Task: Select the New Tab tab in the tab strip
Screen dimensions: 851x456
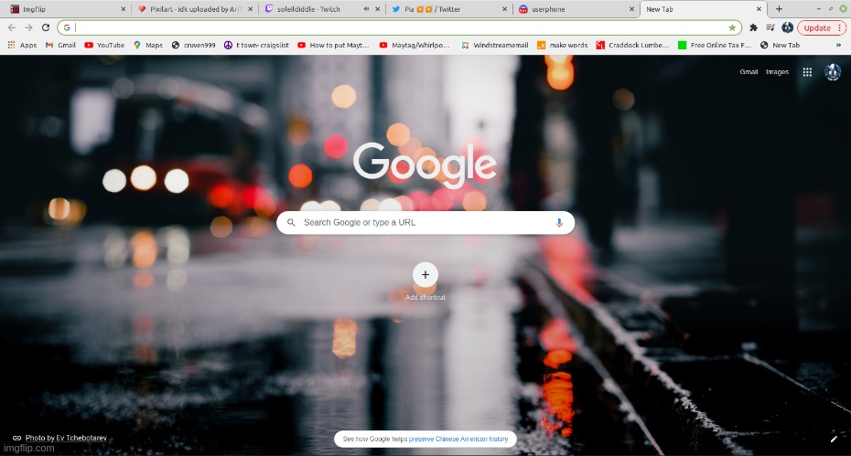Action: 703,9
